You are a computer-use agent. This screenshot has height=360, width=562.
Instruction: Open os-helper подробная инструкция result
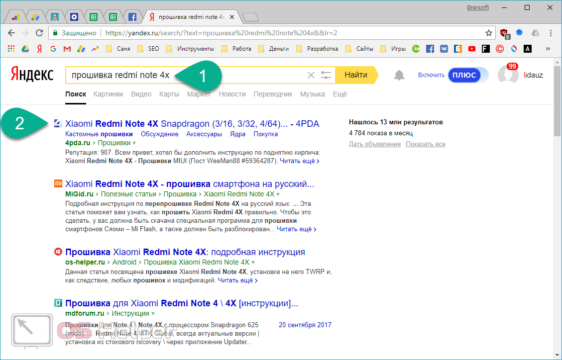[185, 252]
